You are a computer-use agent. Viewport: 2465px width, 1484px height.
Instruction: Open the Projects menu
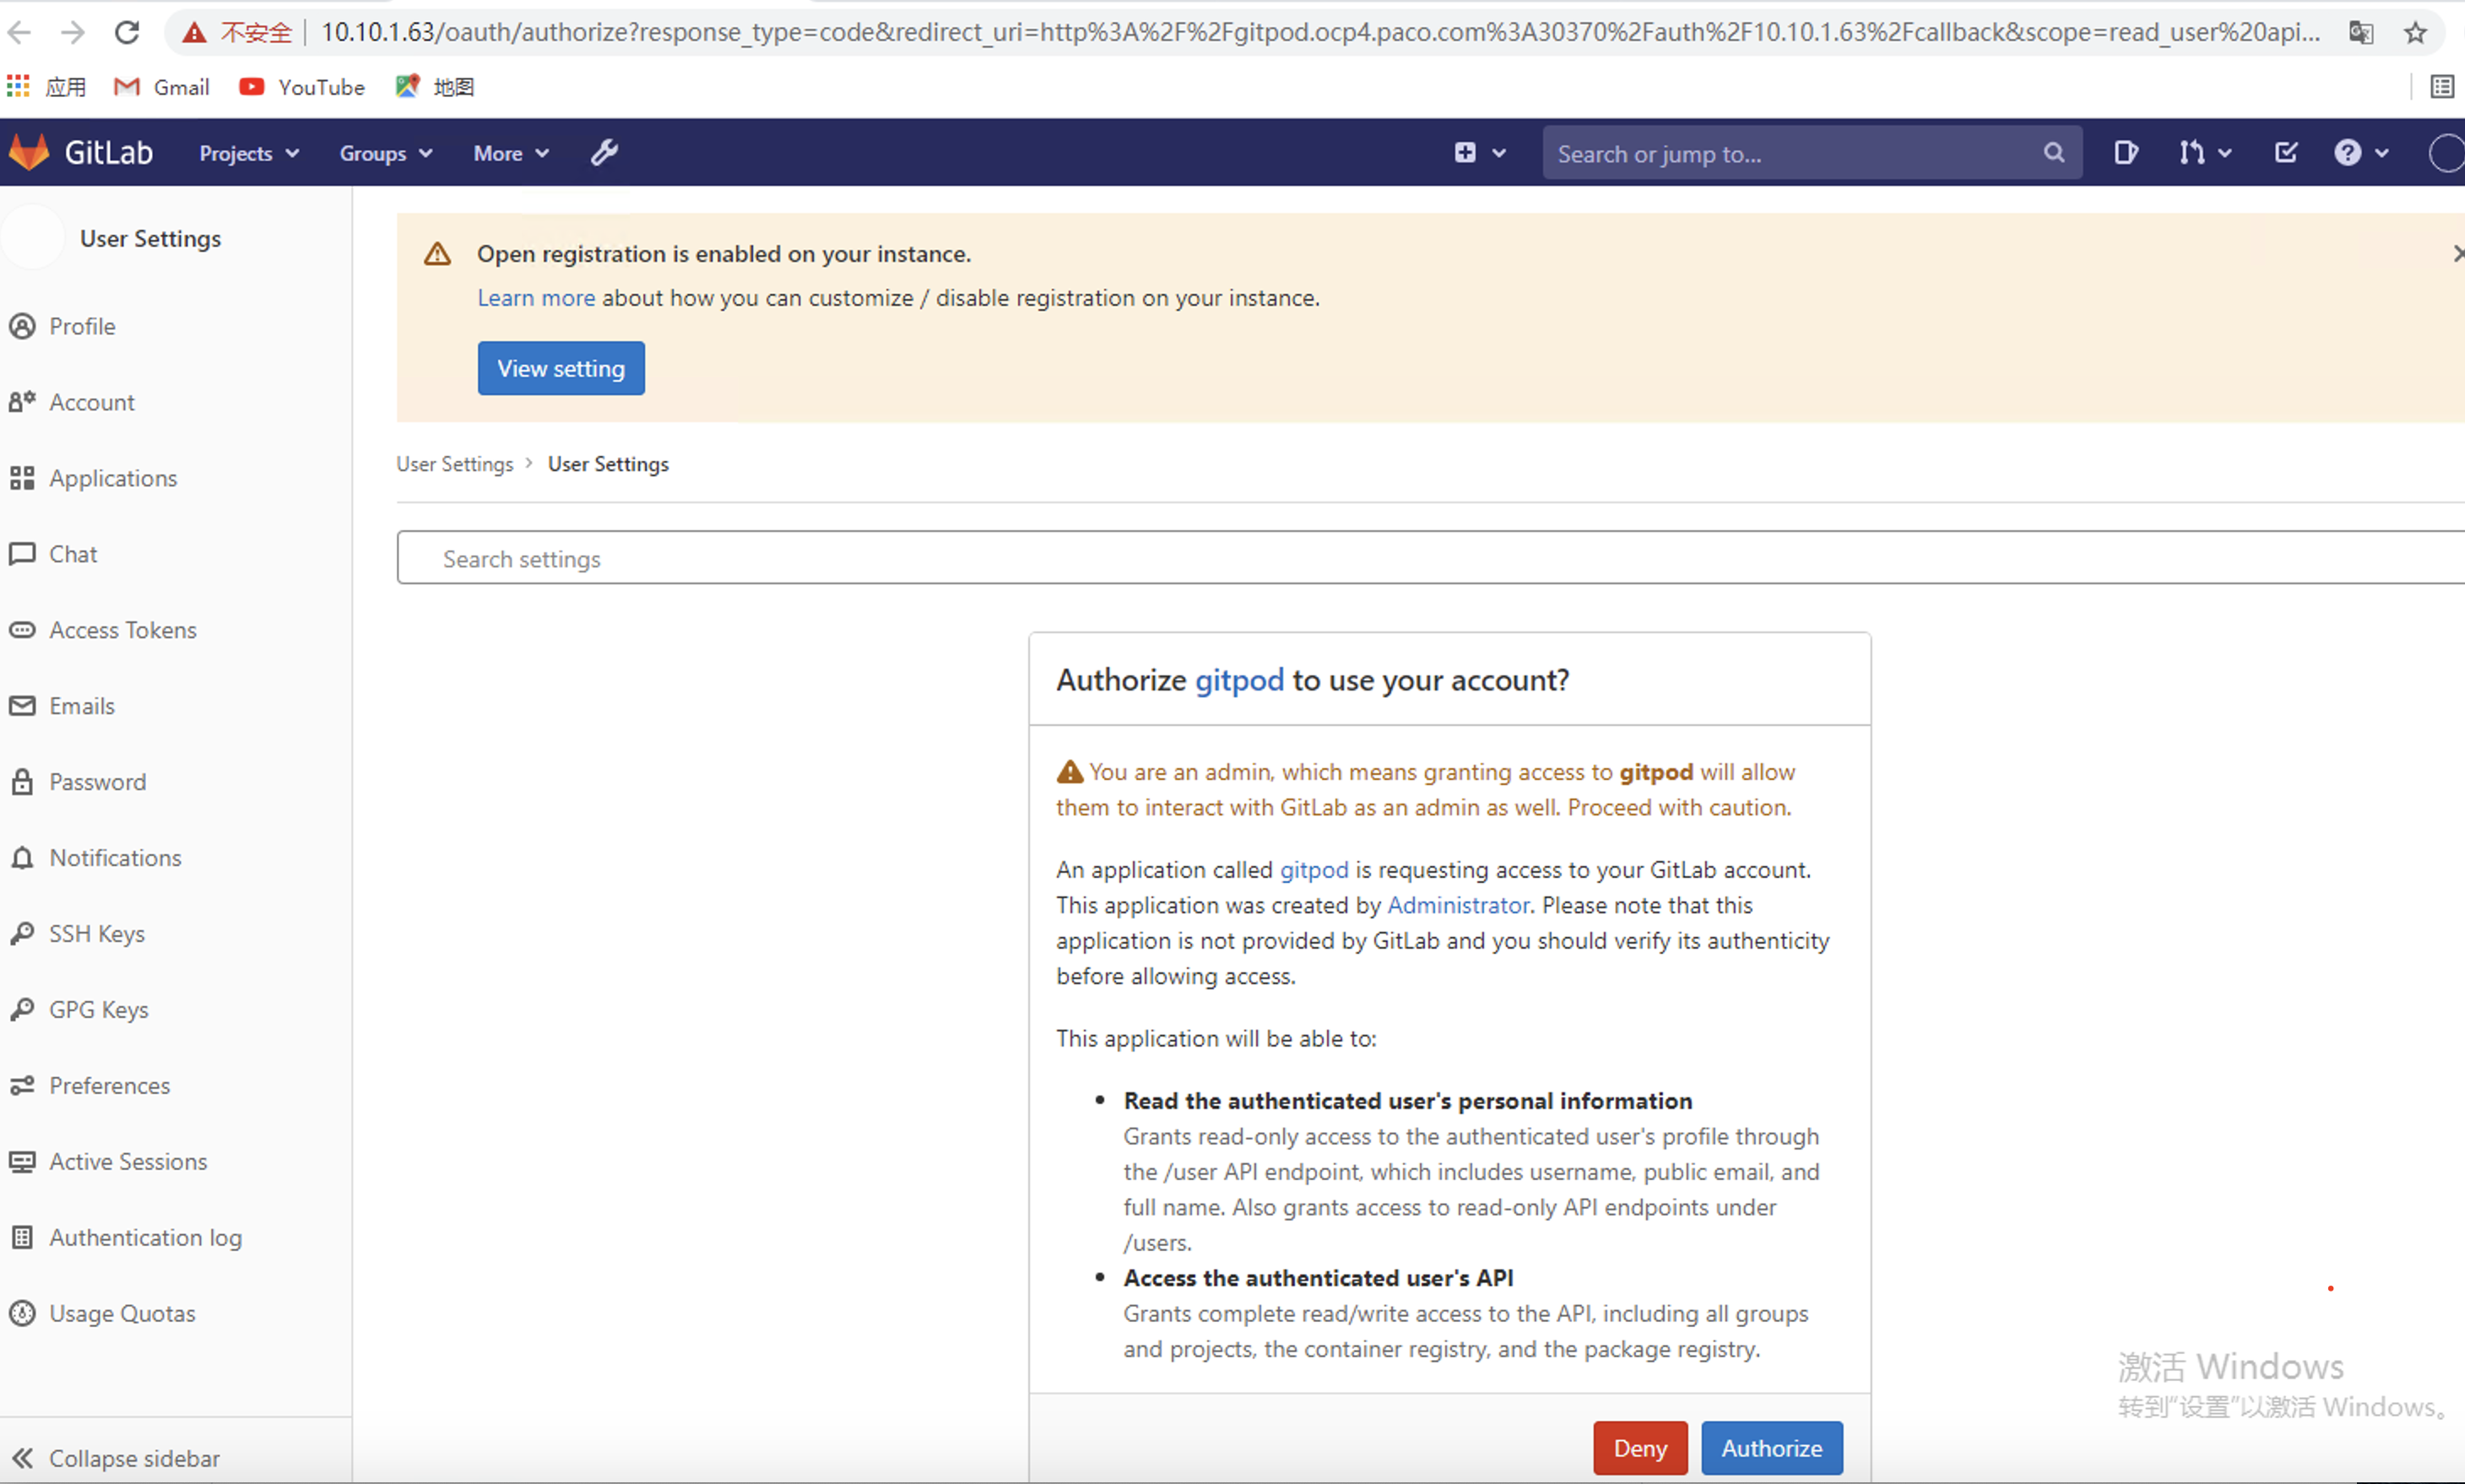pyautogui.click(x=247, y=152)
